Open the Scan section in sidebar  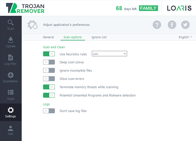11,25
